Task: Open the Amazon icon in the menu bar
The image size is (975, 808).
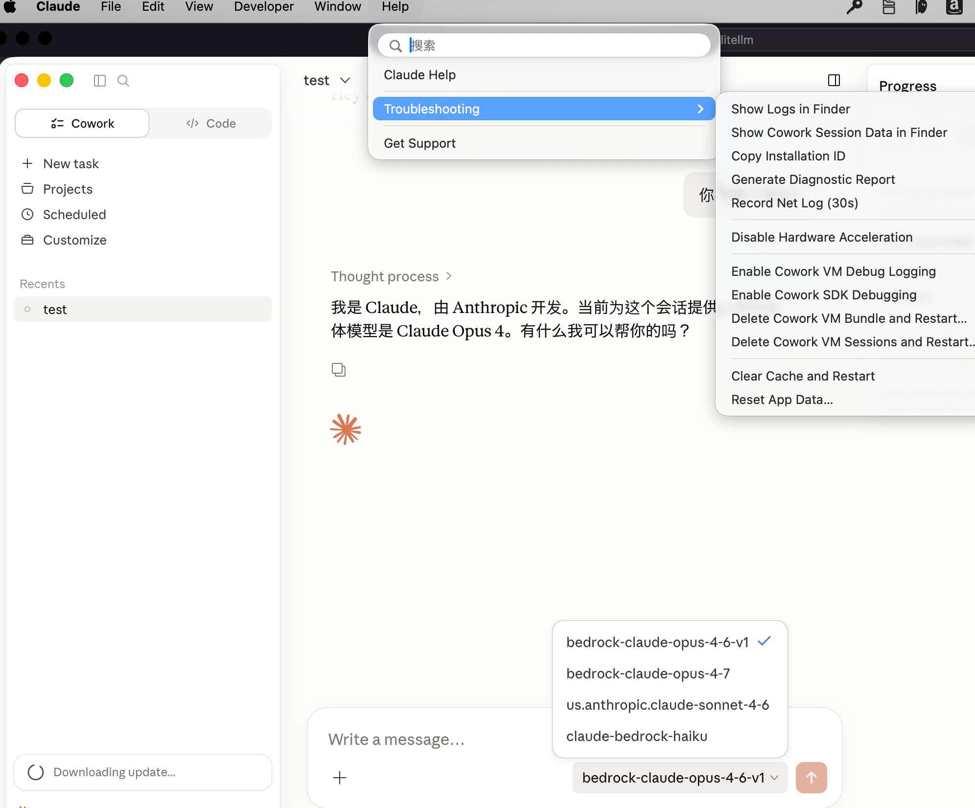Action: (954, 7)
